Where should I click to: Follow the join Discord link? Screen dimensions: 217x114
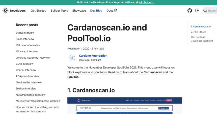point(146,2)
